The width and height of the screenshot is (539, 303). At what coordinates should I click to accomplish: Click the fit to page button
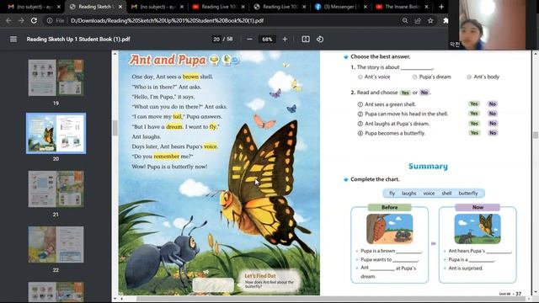tap(306, 40)
